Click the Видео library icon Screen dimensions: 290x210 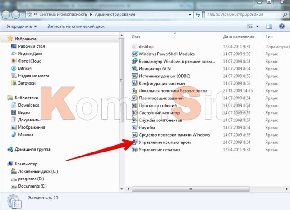[14, 112]
